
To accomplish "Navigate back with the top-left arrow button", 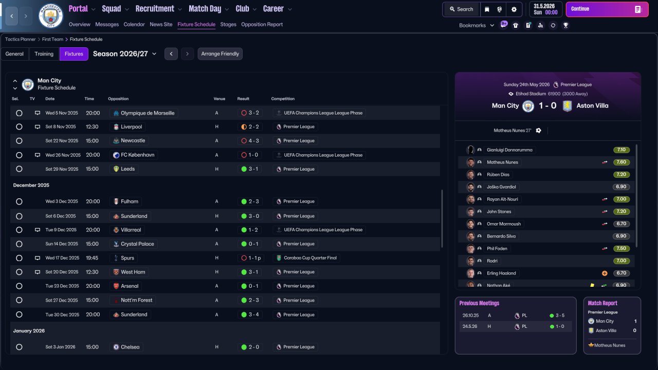I will click(11, 16).
